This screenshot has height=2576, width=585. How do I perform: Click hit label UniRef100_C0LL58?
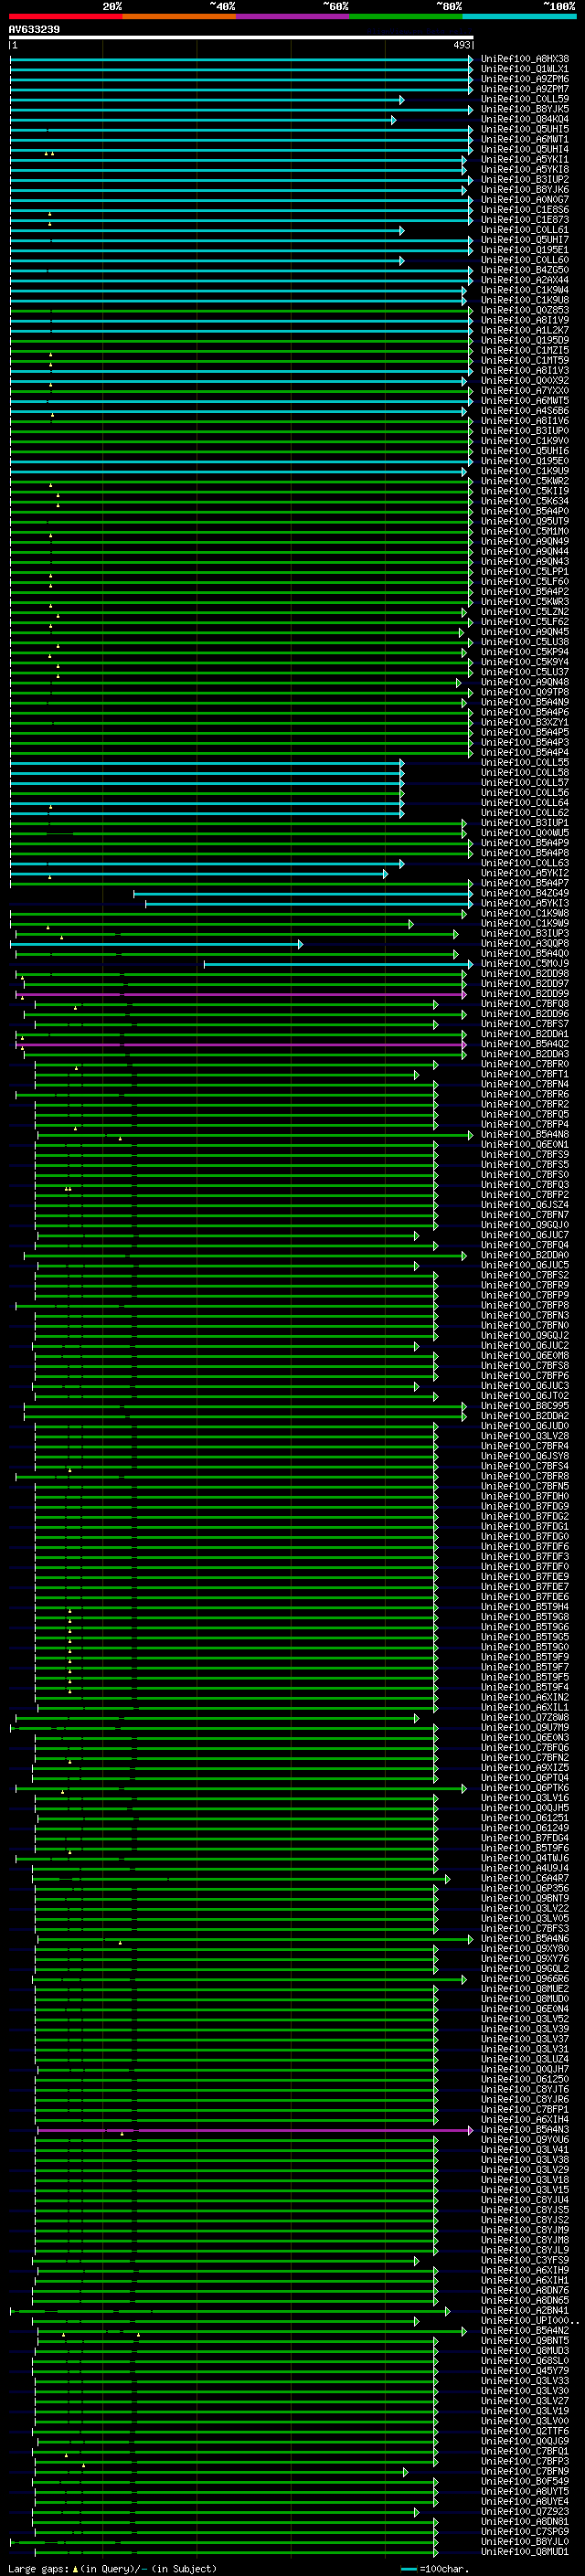[524, 772]
